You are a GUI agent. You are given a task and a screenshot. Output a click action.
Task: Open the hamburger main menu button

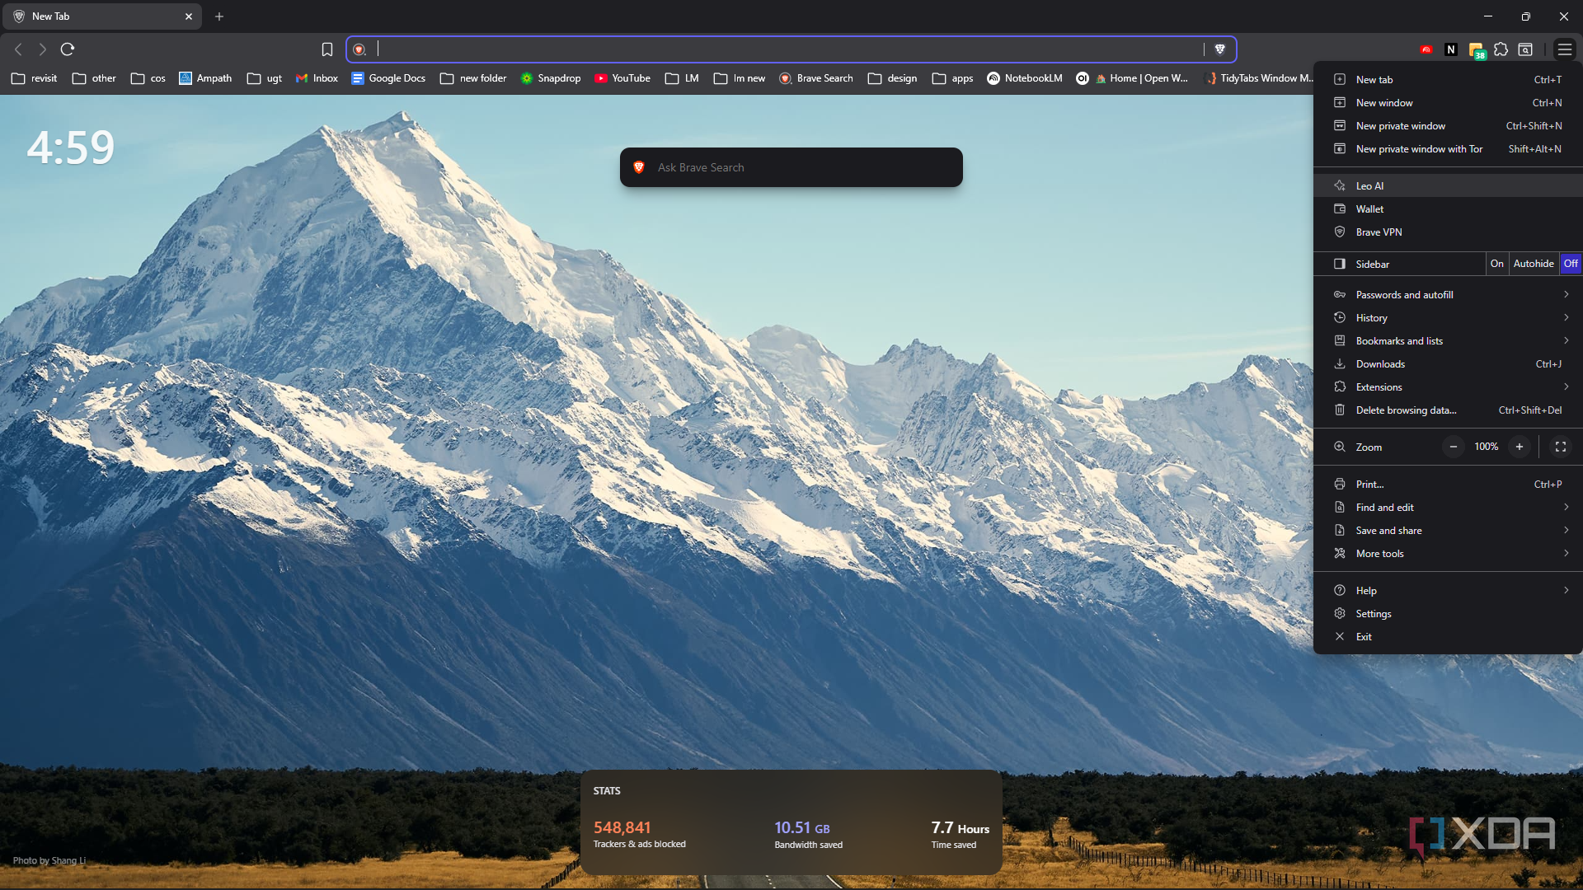(1565, 49)
